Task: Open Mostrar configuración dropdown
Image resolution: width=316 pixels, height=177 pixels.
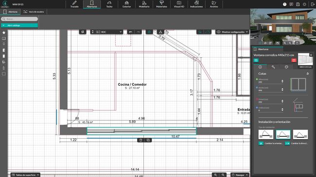Action: (232, 32)
